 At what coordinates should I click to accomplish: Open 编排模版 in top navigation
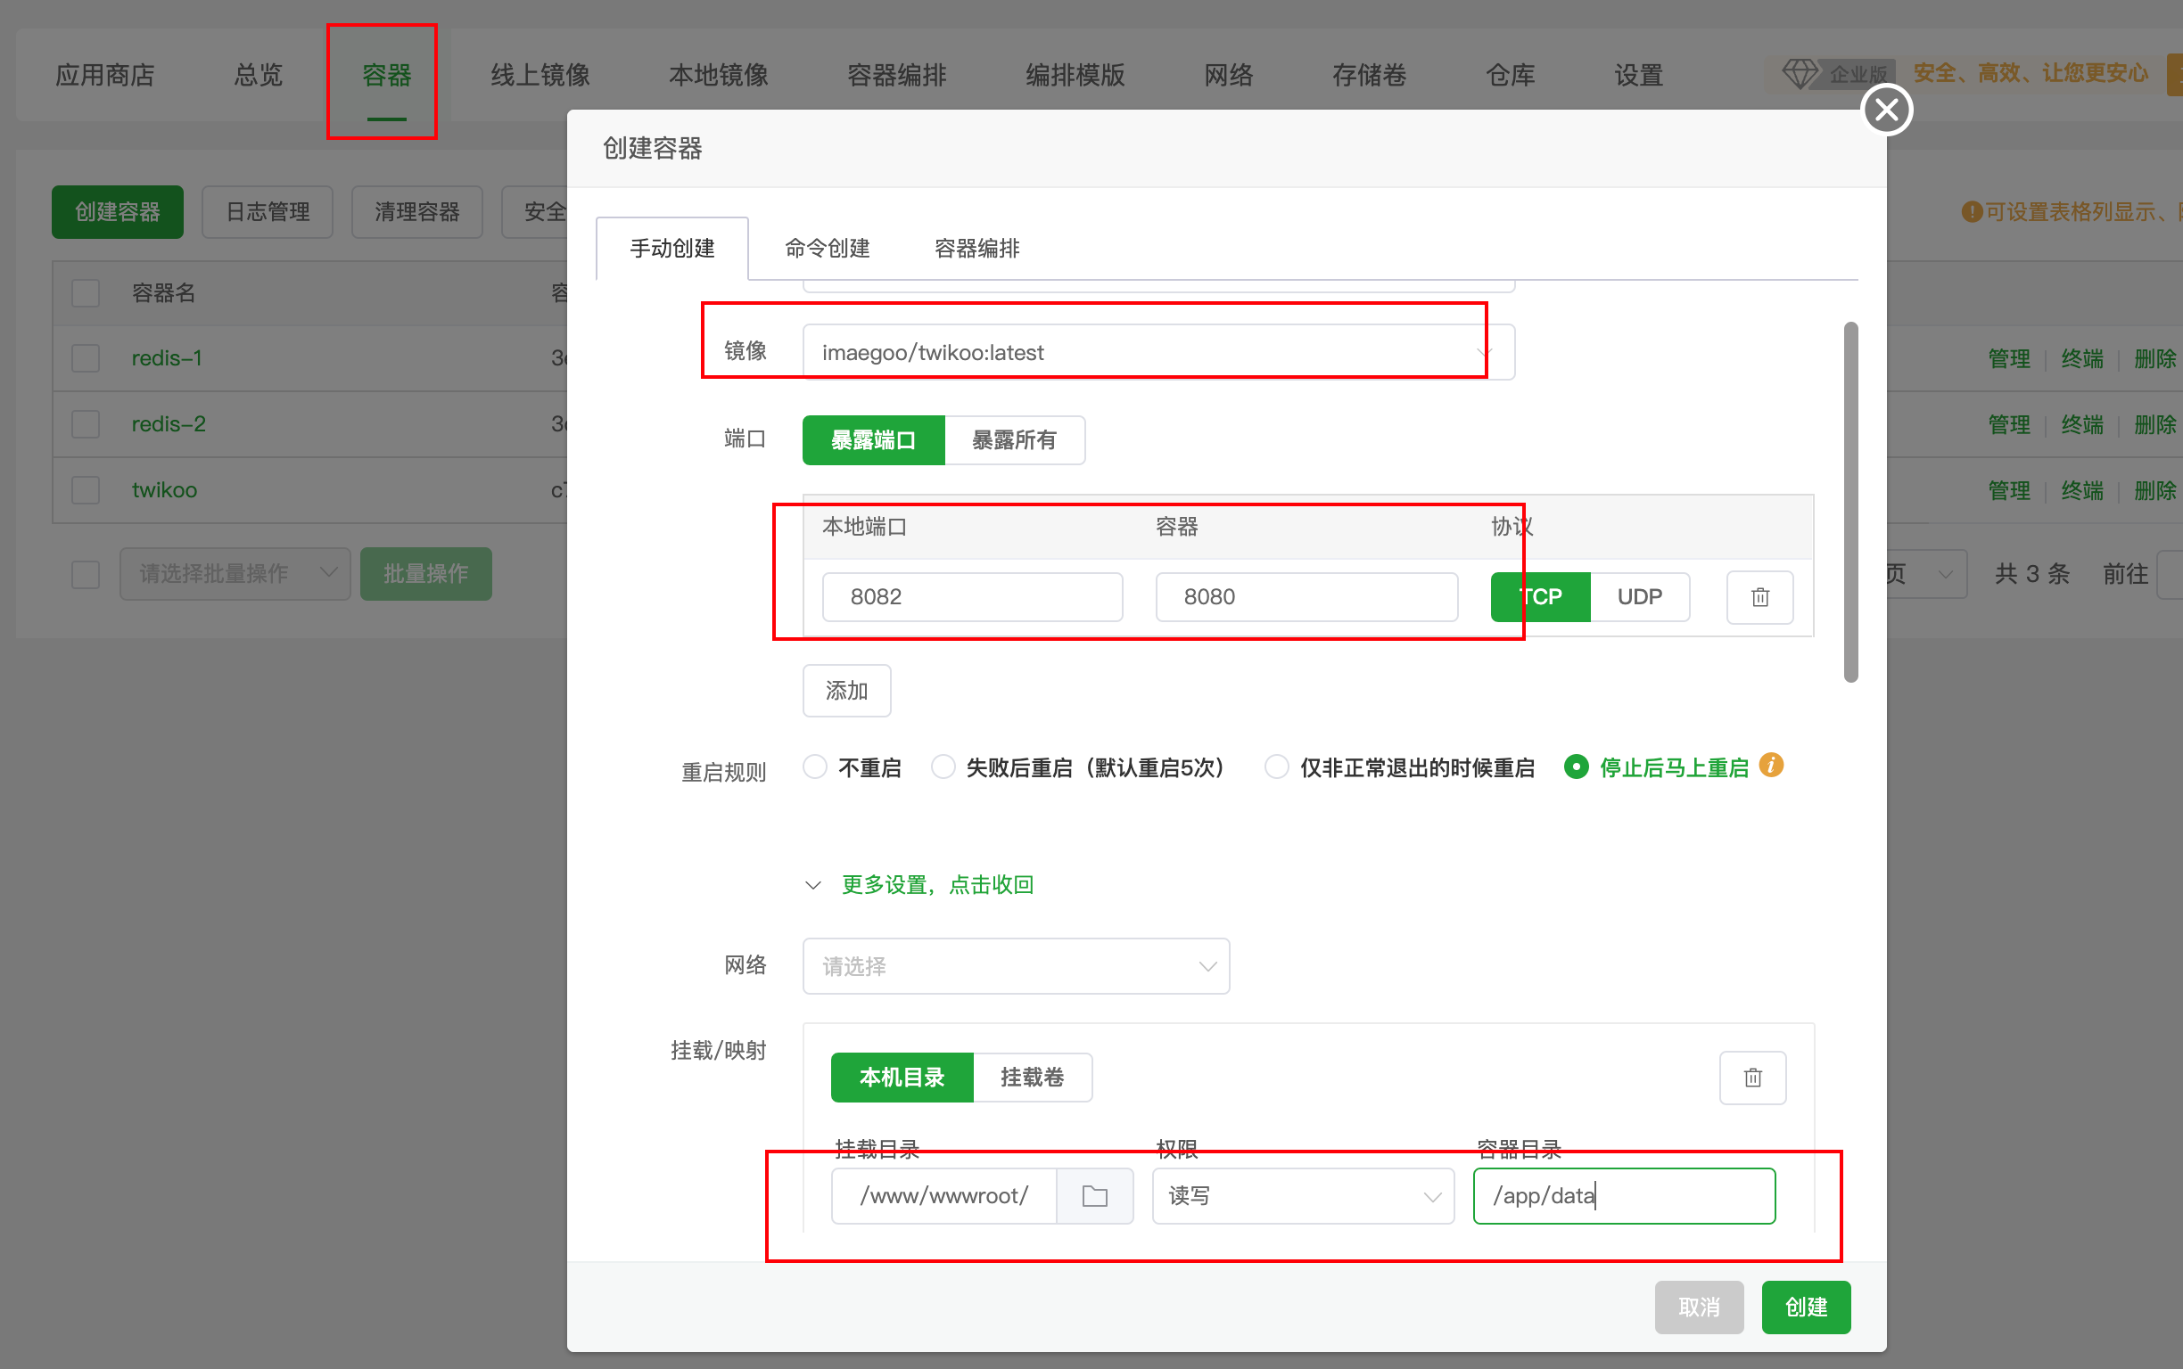click(1075, 74)
